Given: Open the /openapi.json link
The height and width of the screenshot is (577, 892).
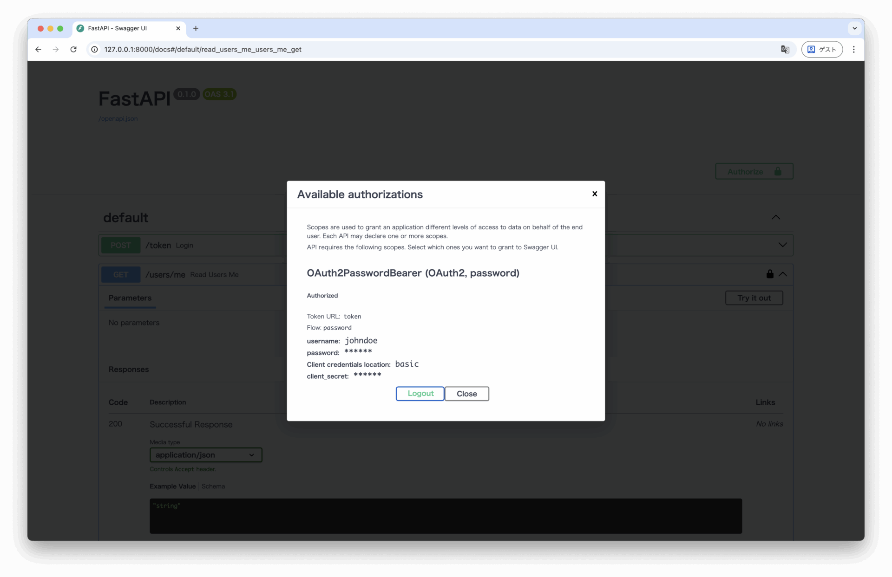Looking at the screenshot, I should pyautogui.click(x=118, y=118).
